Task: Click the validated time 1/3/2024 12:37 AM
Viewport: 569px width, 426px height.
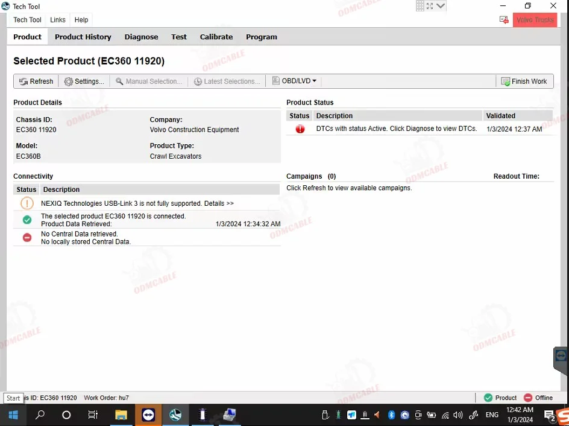Action: (514, 129)
